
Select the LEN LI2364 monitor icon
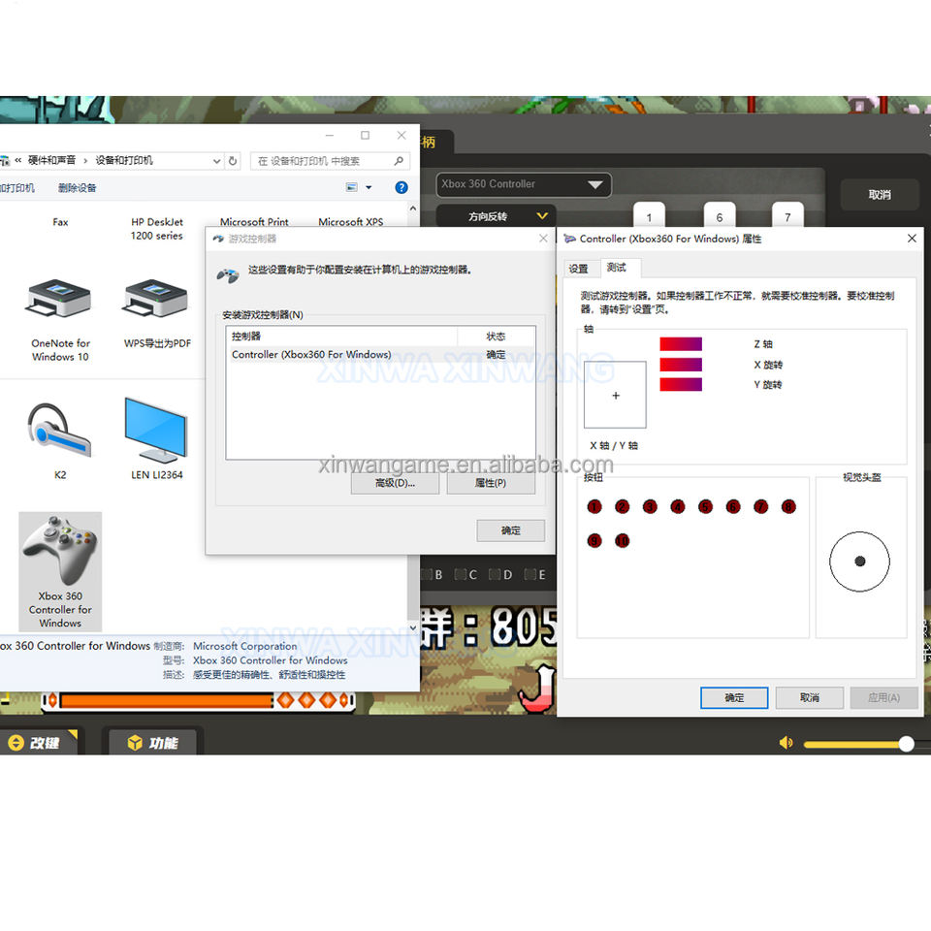click(156, 431)
